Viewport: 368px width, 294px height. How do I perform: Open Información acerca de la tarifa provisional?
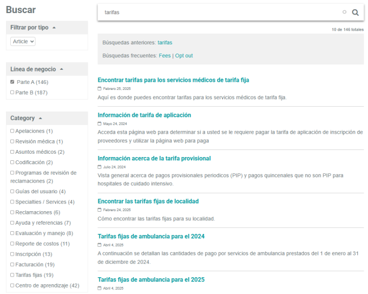click(154, 159)
